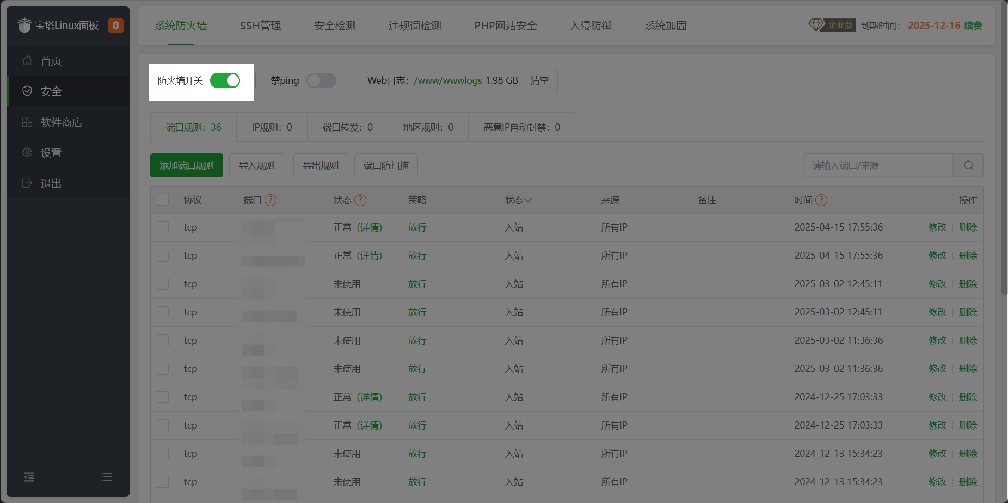The width and height of the screenshot is (1008, 503).
Task: Click the status column help icon
Action: [x=360, y=200]
